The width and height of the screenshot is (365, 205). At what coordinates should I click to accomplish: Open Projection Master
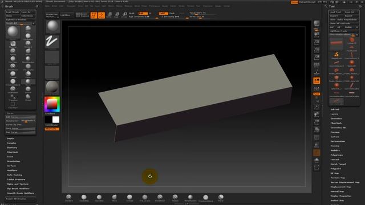tap(52, 15)
